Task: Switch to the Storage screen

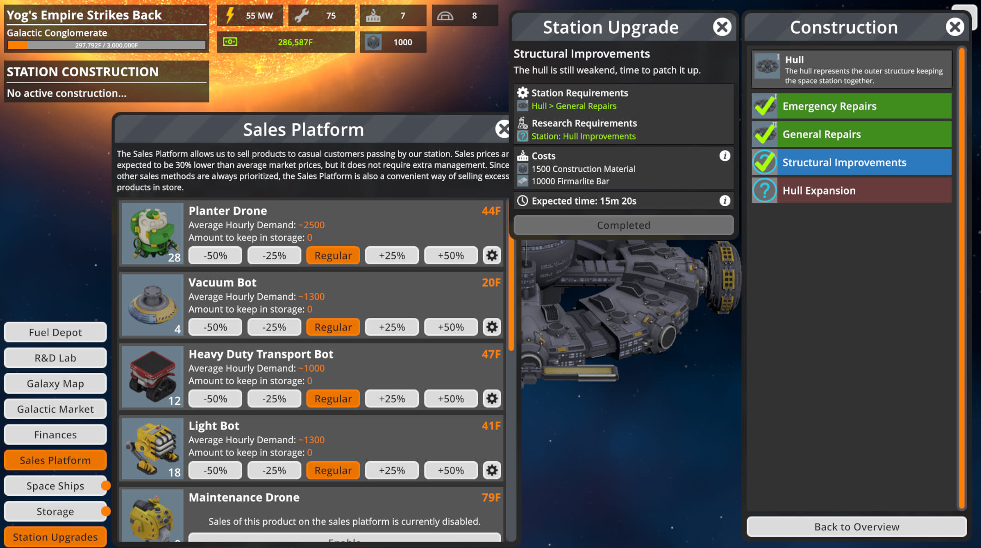Action: tap(55, 511)
